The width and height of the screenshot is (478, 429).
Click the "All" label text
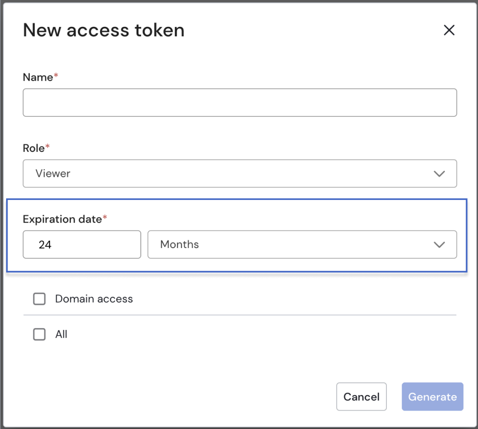[61, 334]
